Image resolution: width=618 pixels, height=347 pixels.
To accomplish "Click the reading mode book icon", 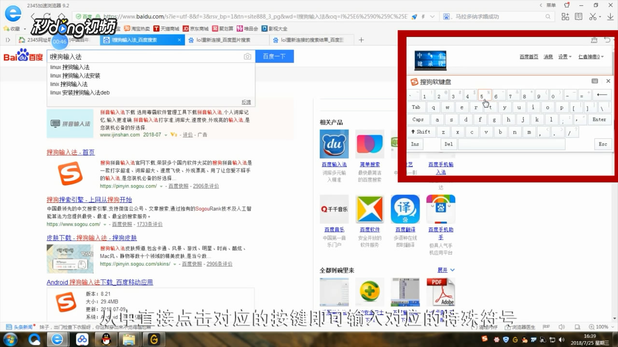I will coord(579,16).
